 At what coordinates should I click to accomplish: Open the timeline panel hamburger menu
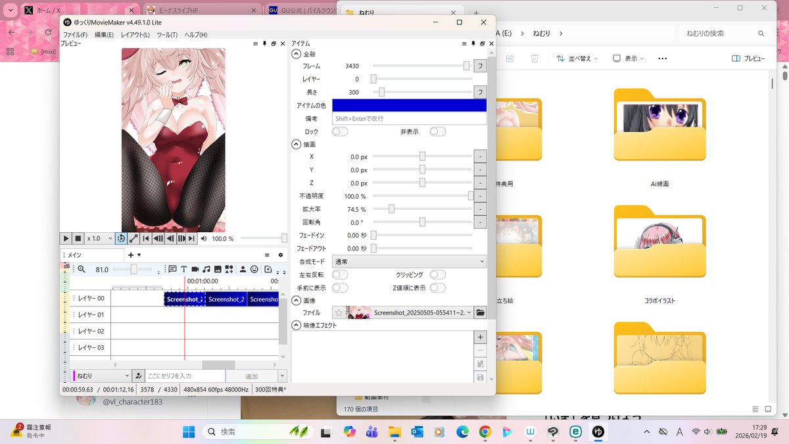[267, 255]
